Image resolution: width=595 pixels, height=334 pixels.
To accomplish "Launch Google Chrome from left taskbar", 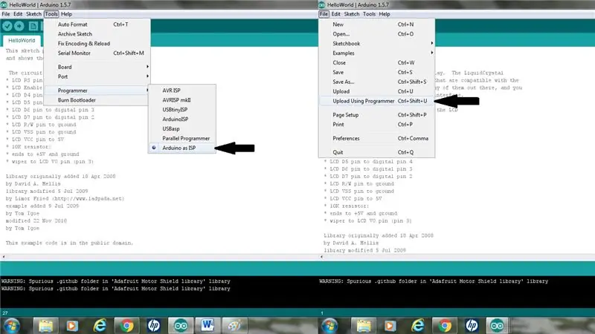I will 126,325.
